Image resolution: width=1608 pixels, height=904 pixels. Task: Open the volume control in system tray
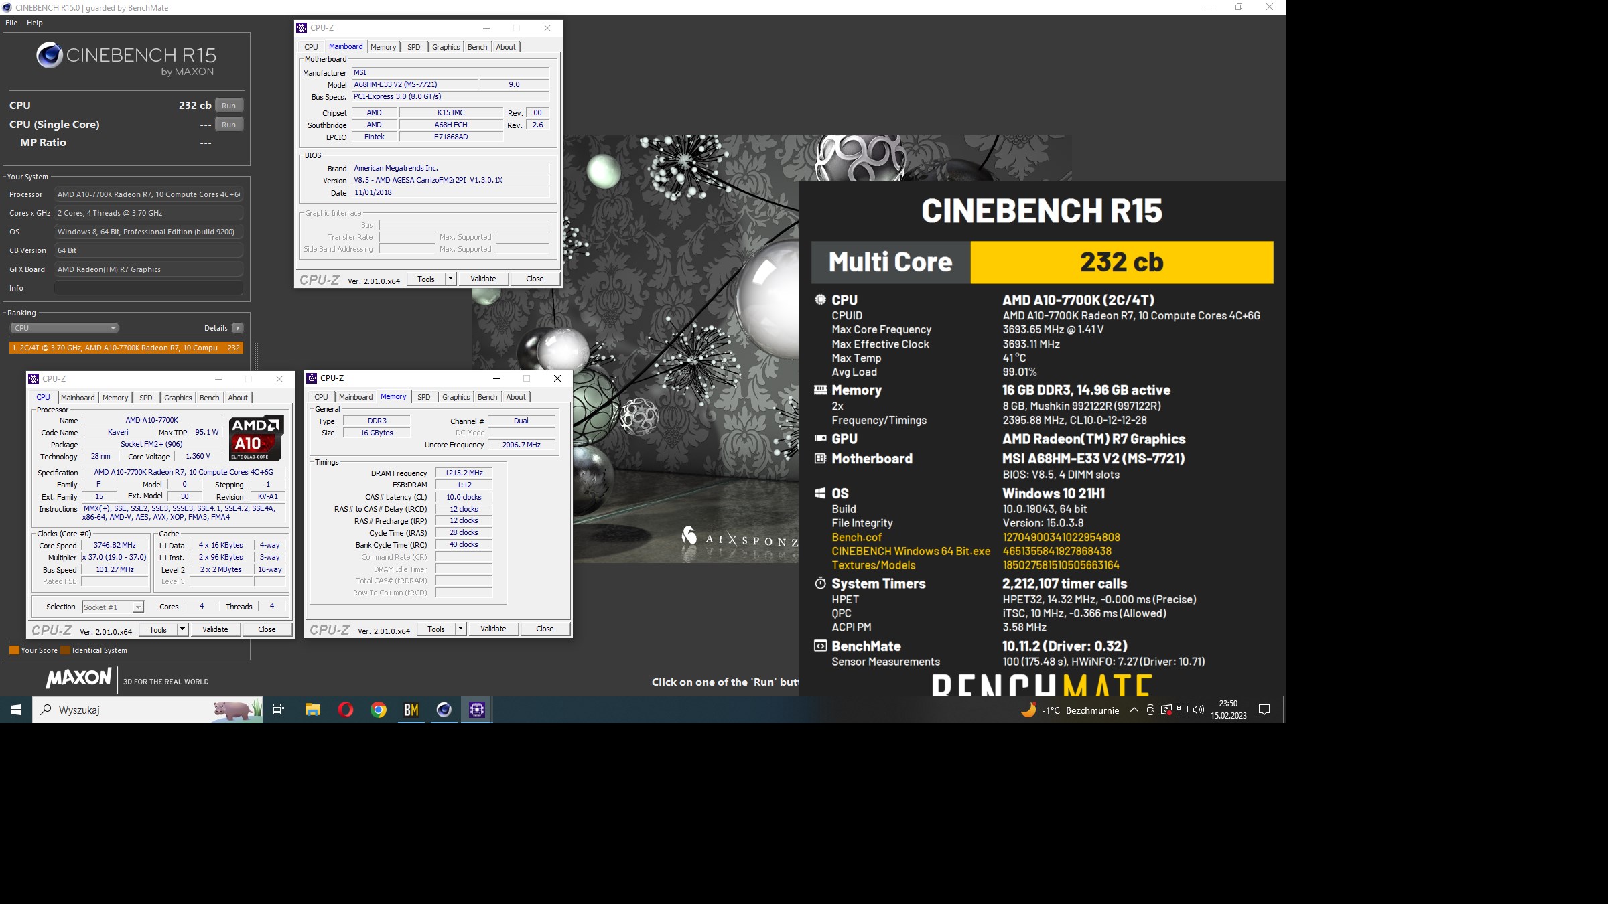(1199, 710)
